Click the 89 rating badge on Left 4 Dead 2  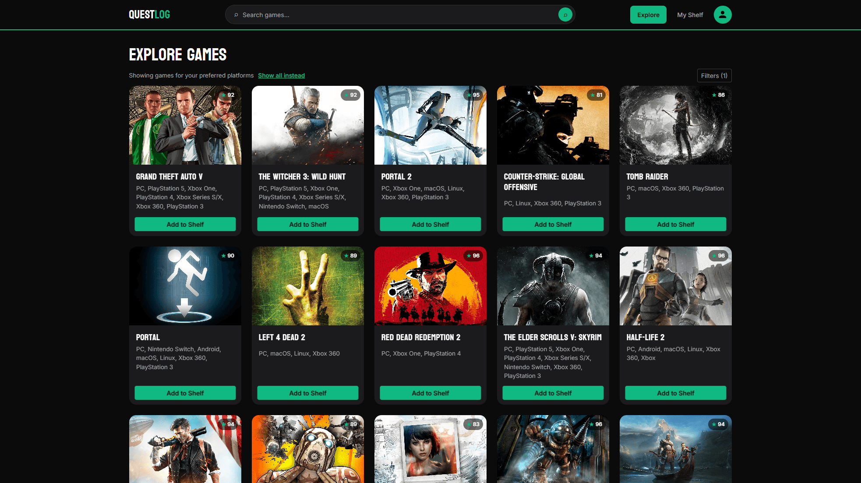click(351, 256)
